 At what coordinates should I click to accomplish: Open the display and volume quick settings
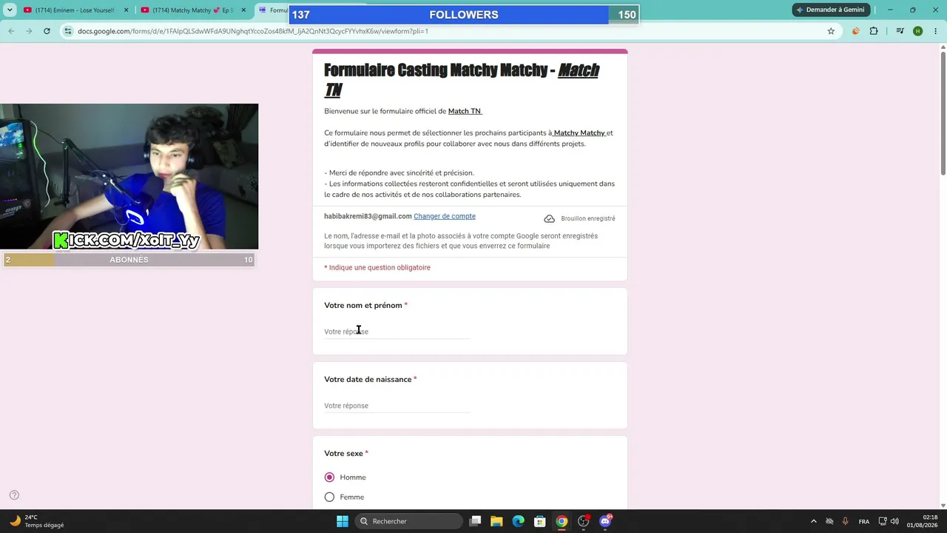tap(889, 521)
